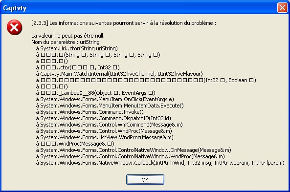Click the Captvty.Main.WatchInternal stack line
This screenshot has width=290, height=192.
(x=119, y=74)
